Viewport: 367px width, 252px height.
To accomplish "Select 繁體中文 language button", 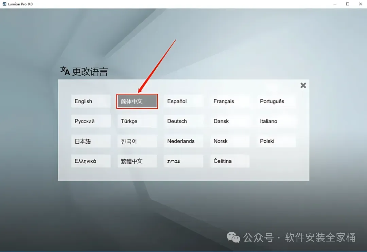I will (137, 161).
